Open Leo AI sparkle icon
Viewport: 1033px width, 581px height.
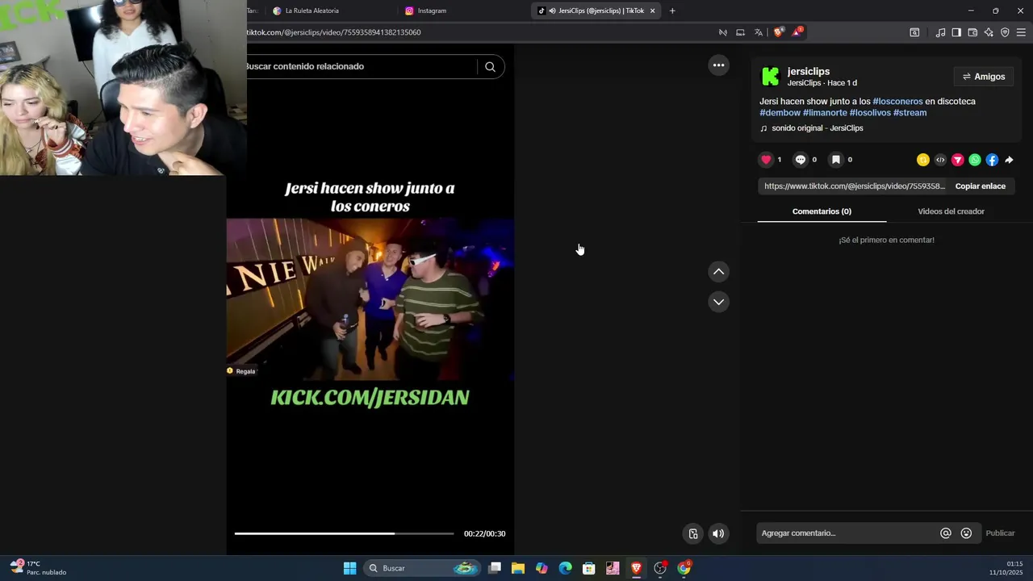[989, 32]
